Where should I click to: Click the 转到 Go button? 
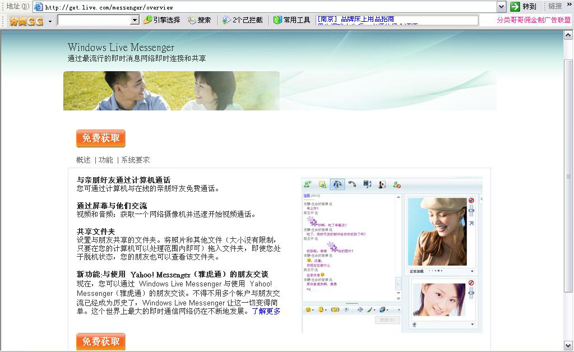[x=524, y=7]
